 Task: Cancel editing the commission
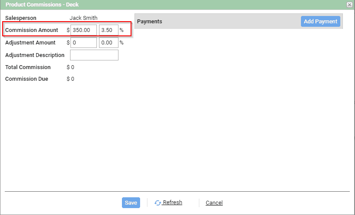coord(214,202)
